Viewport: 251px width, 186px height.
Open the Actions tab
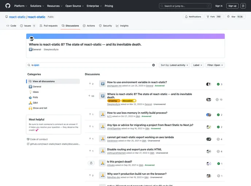[89, 26]
